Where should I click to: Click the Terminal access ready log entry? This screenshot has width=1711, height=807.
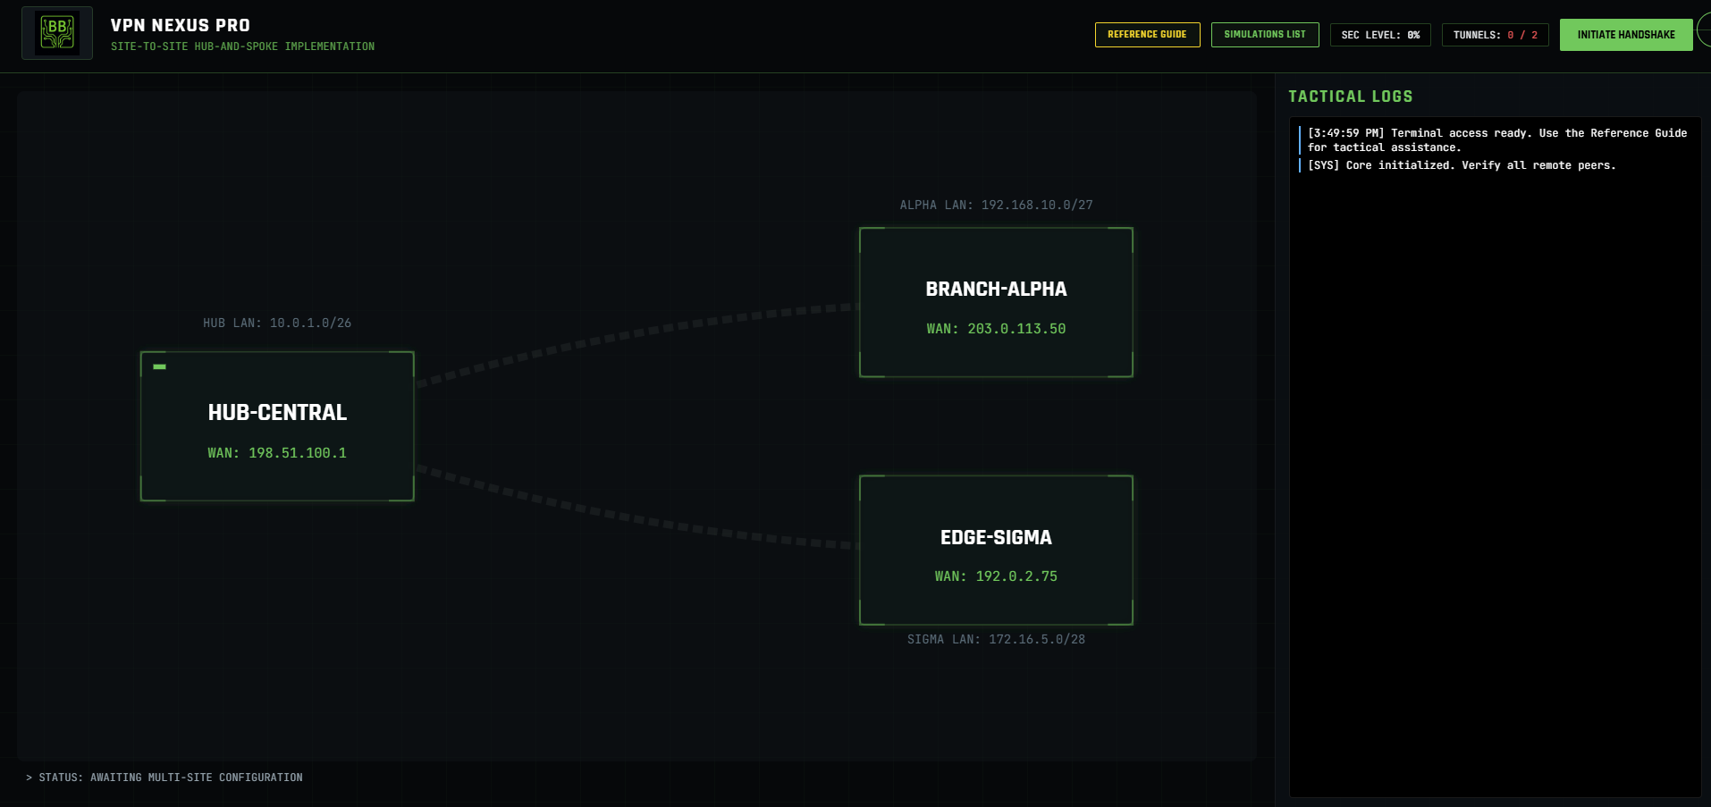click(1496, 140)
